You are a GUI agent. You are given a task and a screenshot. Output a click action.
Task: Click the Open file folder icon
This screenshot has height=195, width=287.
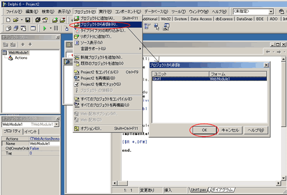coord(16,20)
